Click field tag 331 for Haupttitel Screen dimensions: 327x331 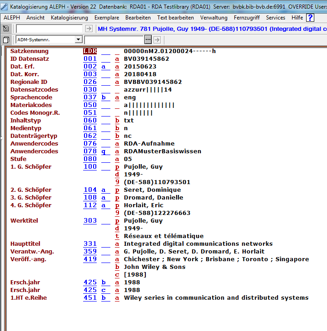click(90, 244)
